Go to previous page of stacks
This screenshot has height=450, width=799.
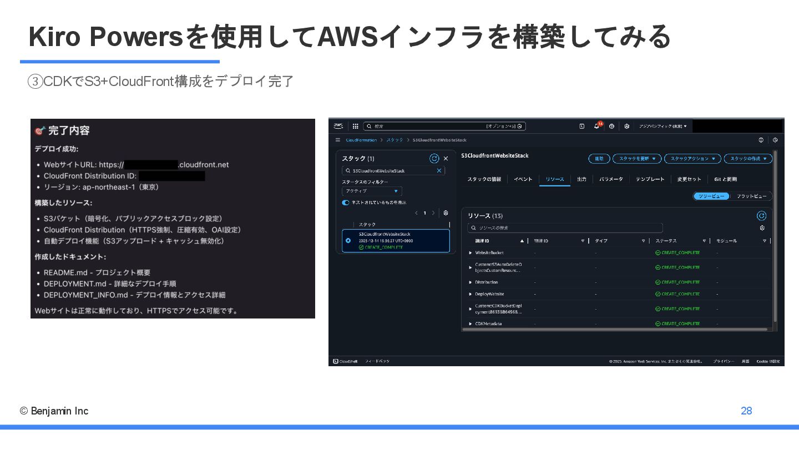pyautogui.click(x=417, y=213)
